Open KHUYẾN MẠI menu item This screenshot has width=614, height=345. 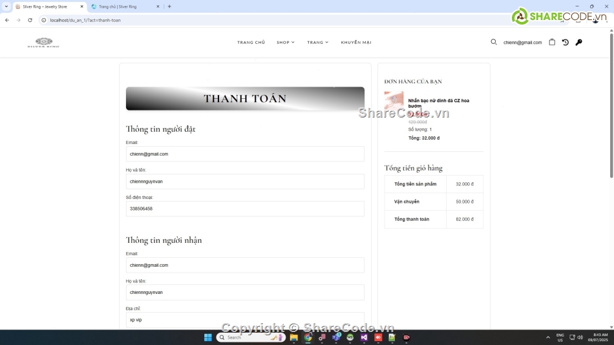356,42
